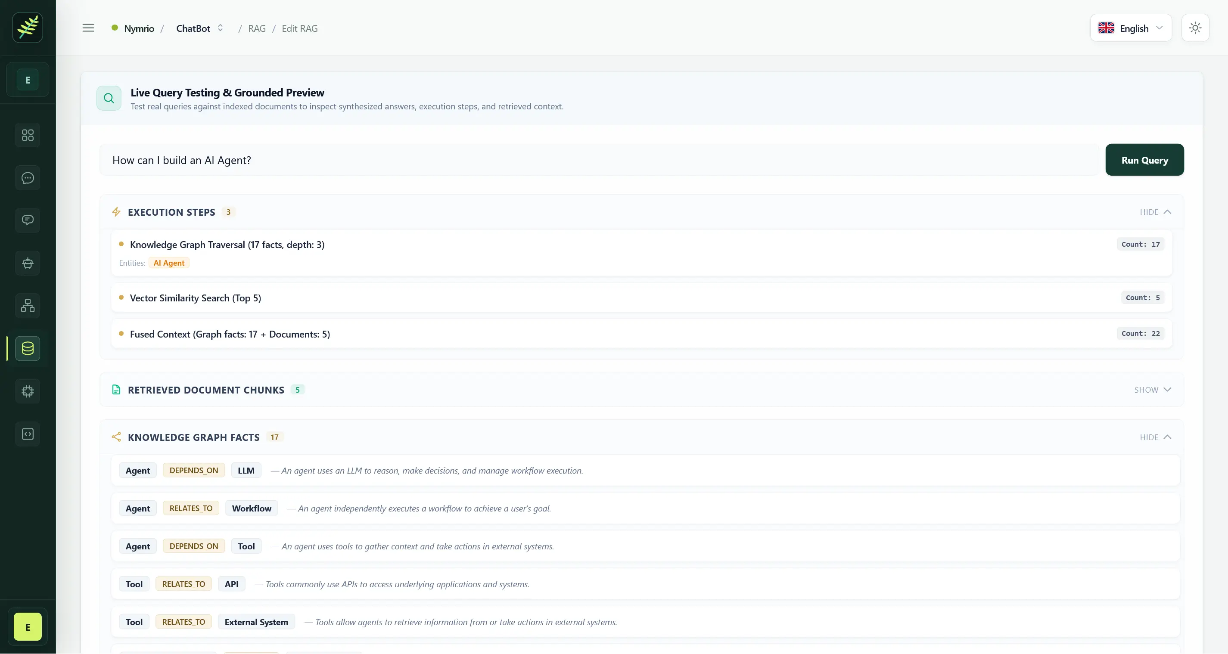
Task: Open the message lines bubble icon
Action: 28,221
